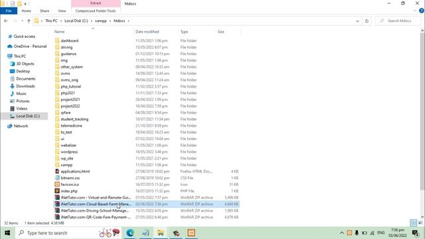Open the Windows Start menu

point(7,233)
